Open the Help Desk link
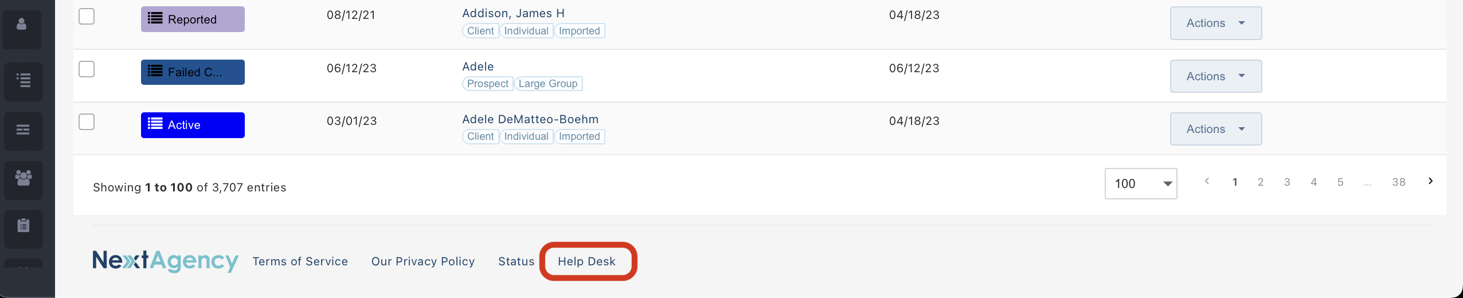The height and width of the screenshot is (298, 1463). coord(586,261)
